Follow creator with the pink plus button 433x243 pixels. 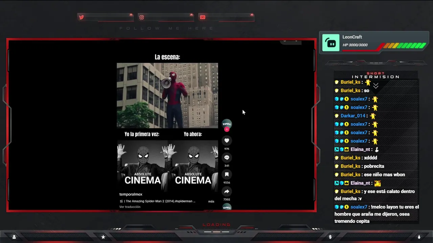tap(227, 129)
